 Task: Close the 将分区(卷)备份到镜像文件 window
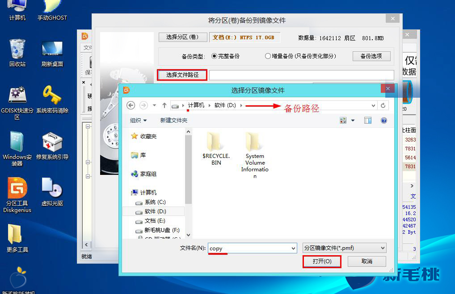pos(392,19)
